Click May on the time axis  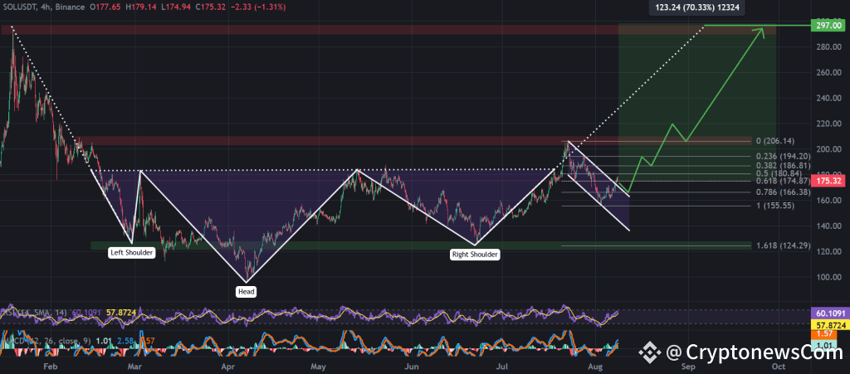(319, 367)
